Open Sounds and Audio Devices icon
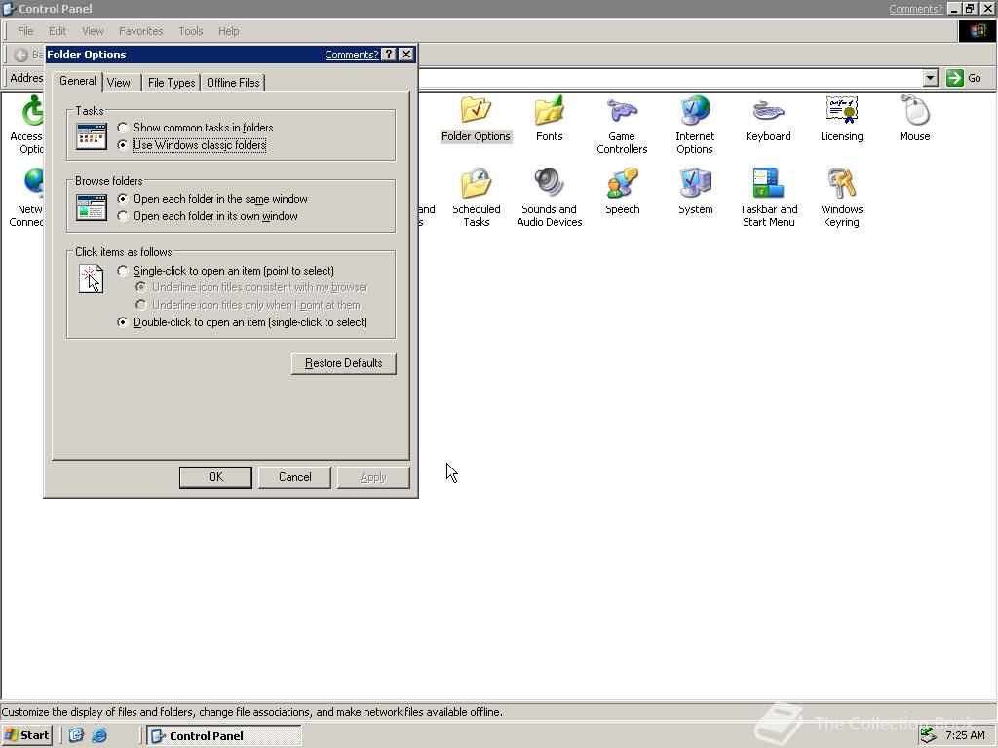This screenshot has height=748, width=998. pyautogui.click(x=550, y=198)
